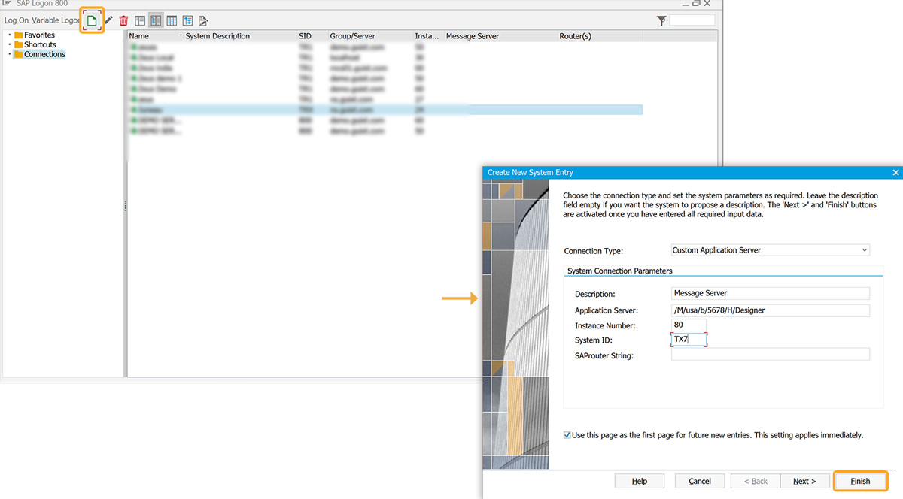
Task: Click the Connections folder icon
Action: click(19, 54)
